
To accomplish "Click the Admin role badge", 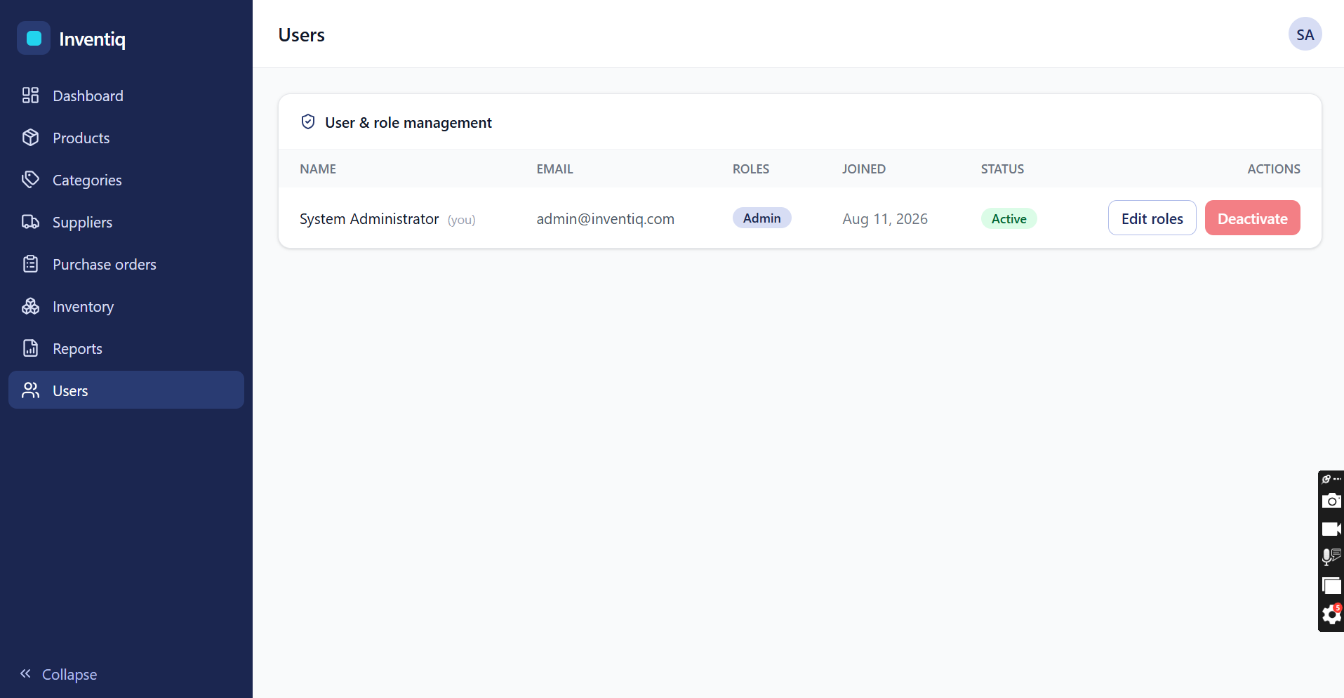I will point(761,218).
